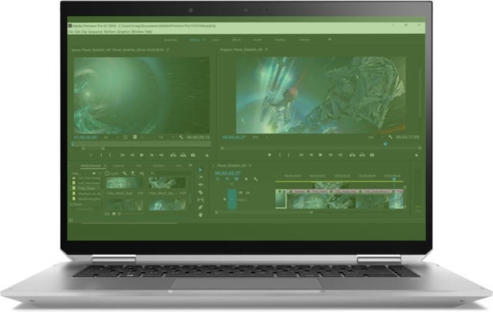Image resolution: width=493 pixels, height=312 pixels.
Task: Play the sequence in the Program monitor
Action: click(320, 155)
